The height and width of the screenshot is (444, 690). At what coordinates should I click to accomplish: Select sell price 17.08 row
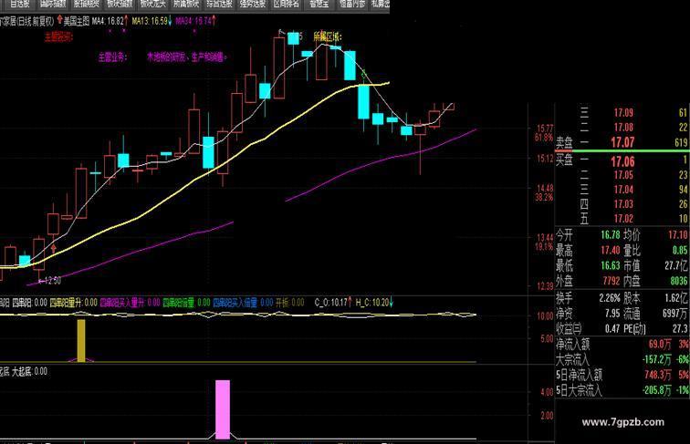[622, 128]
